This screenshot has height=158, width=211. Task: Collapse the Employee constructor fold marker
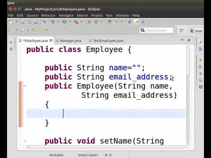click(25, 86)
